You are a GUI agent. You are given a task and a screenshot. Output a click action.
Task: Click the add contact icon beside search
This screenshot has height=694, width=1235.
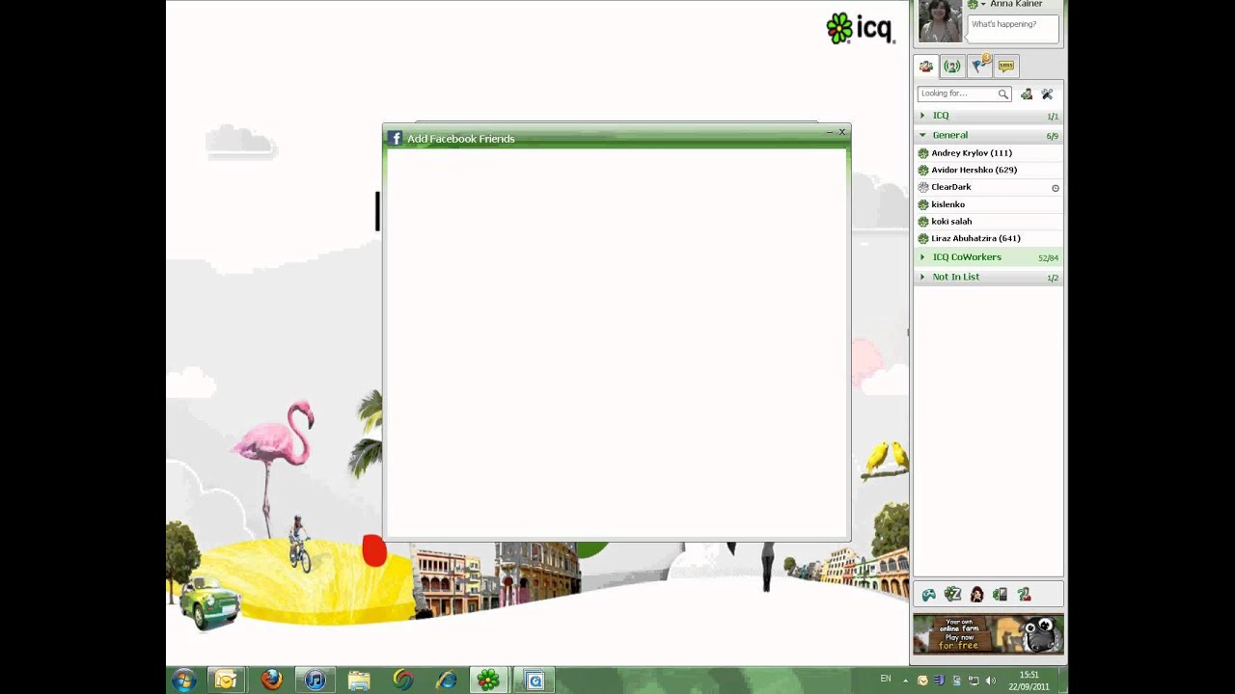[x=1027, y=93]
